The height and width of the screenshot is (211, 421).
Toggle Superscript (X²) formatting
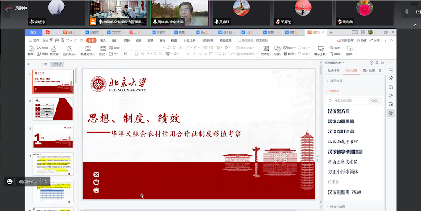coord(155,54)
